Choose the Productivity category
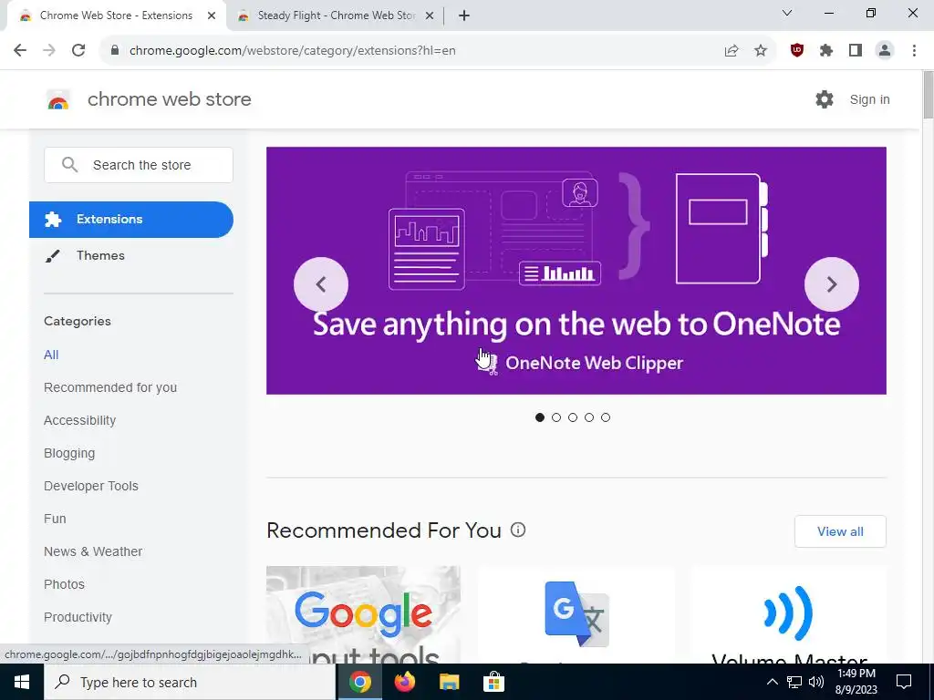This screenshot has height=700, width=934. tap(78, 617)
